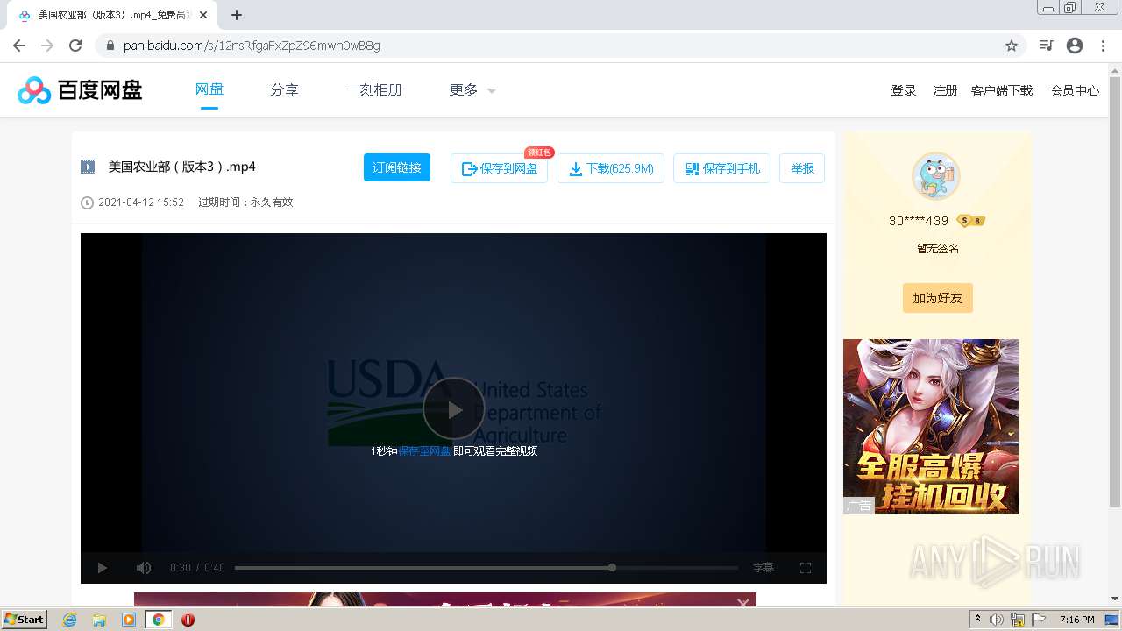The width and height of the screenshot is (1122, 631).
Task: Click 加为好友 button
Action: [937, 298]
